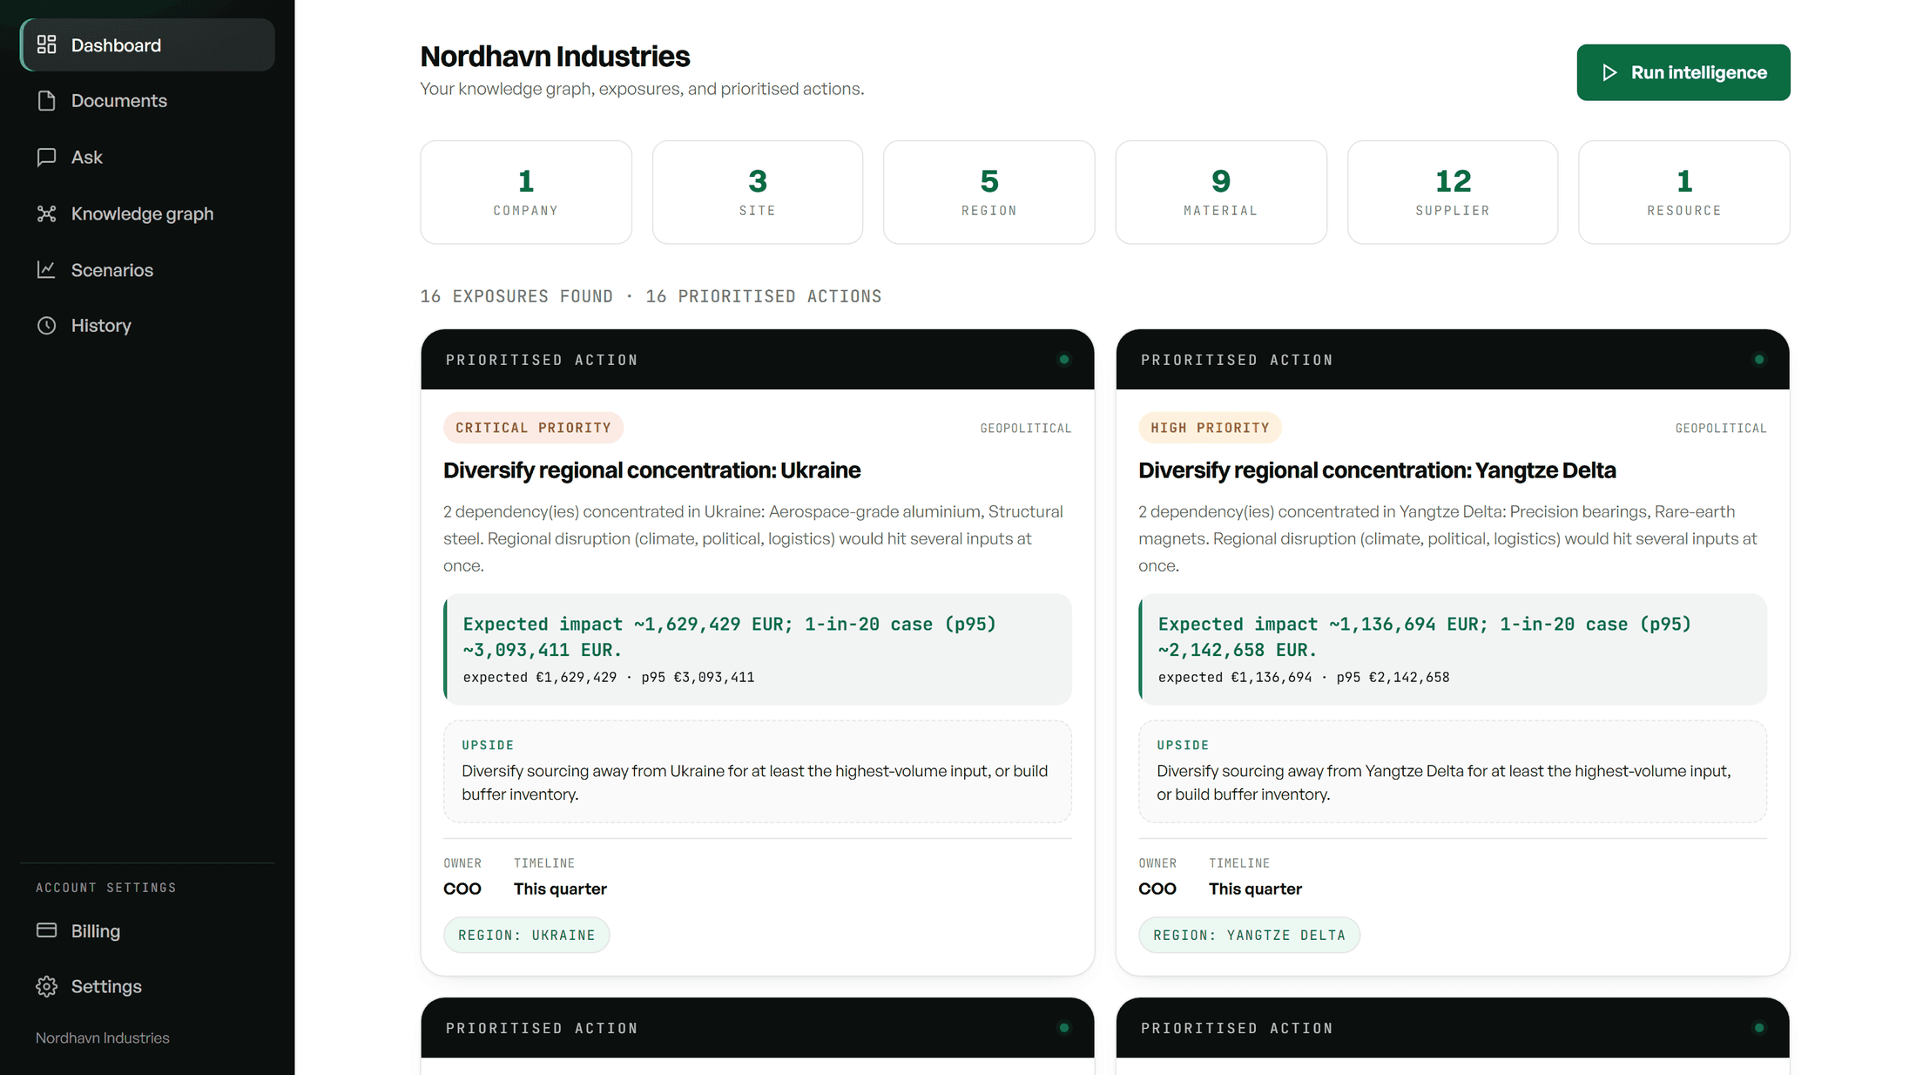Navigate to Scenarios
Screen dimensions: 1916x1075
click(x=147, y=270)
